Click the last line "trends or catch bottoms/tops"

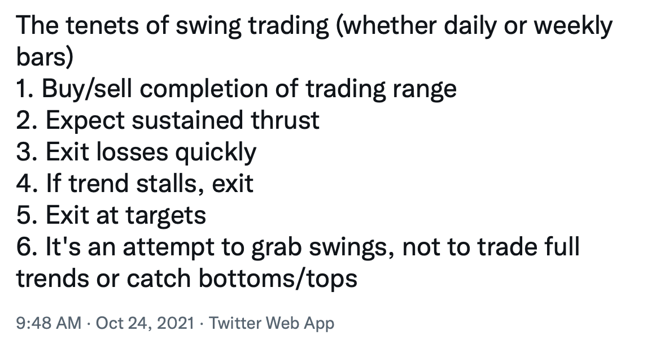click(x=186, y=279)
